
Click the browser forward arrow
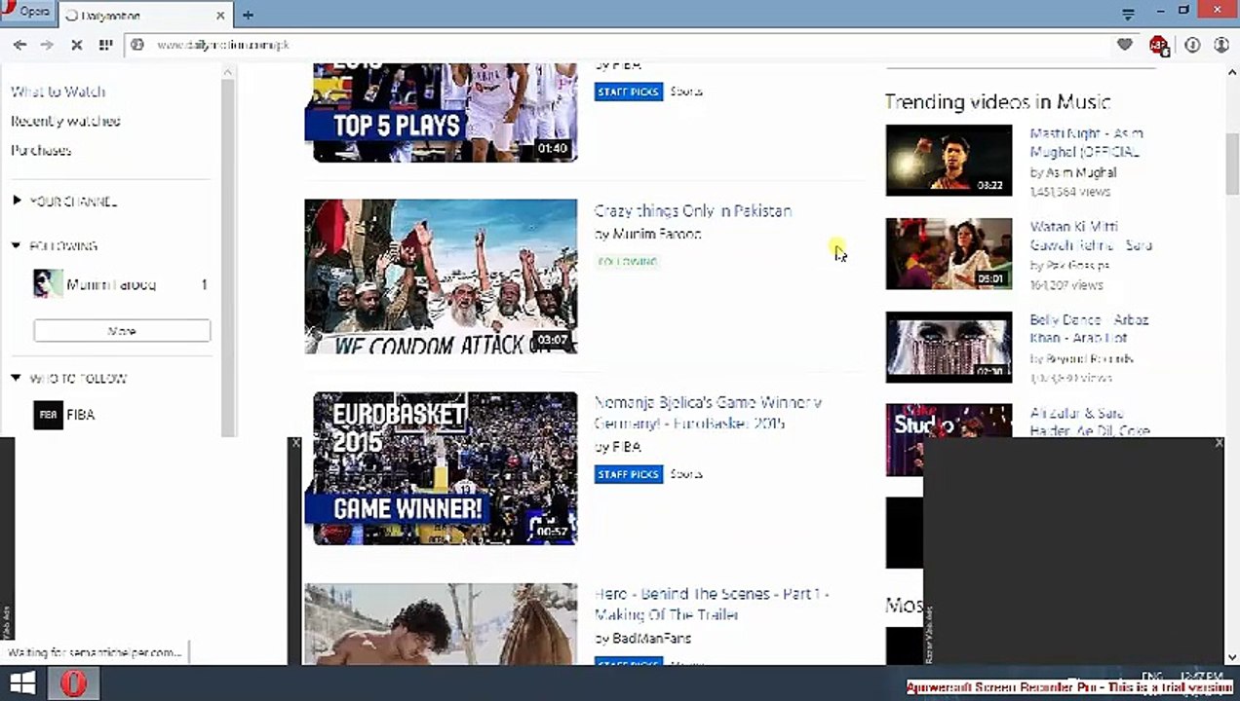(x=47, y=45)
